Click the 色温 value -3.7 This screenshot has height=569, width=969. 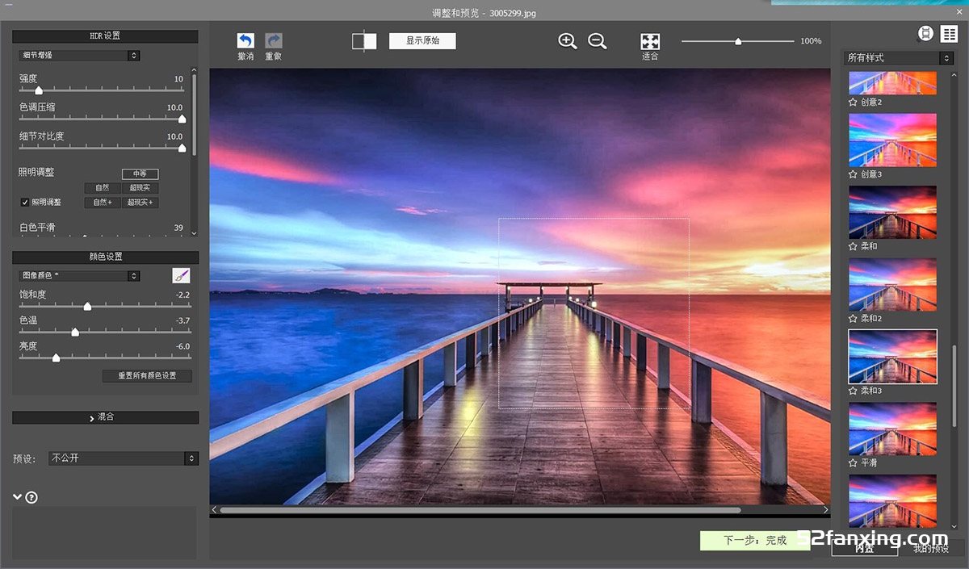point(182,321)
